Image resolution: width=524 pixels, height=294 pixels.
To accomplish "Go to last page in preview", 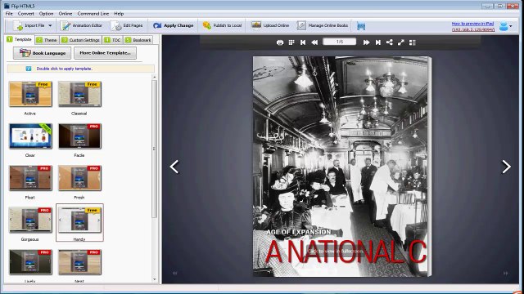I will 378,42.
